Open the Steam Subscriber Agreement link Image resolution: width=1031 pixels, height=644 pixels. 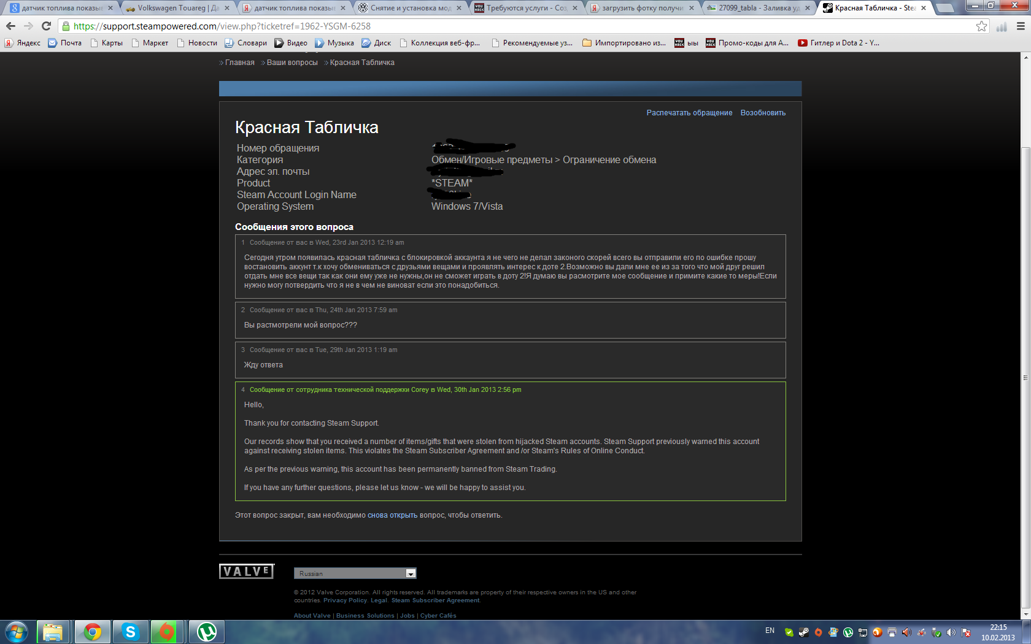[x=435, y=600]
